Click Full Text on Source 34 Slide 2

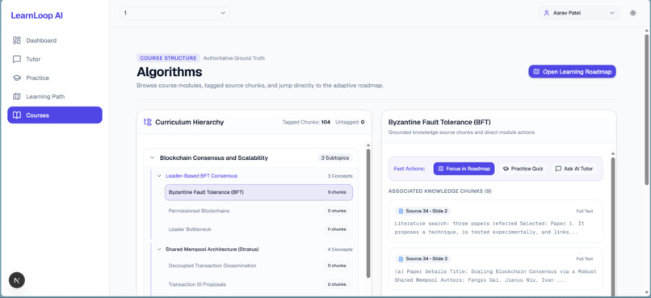pyautogui.click(x=585, y=212)
